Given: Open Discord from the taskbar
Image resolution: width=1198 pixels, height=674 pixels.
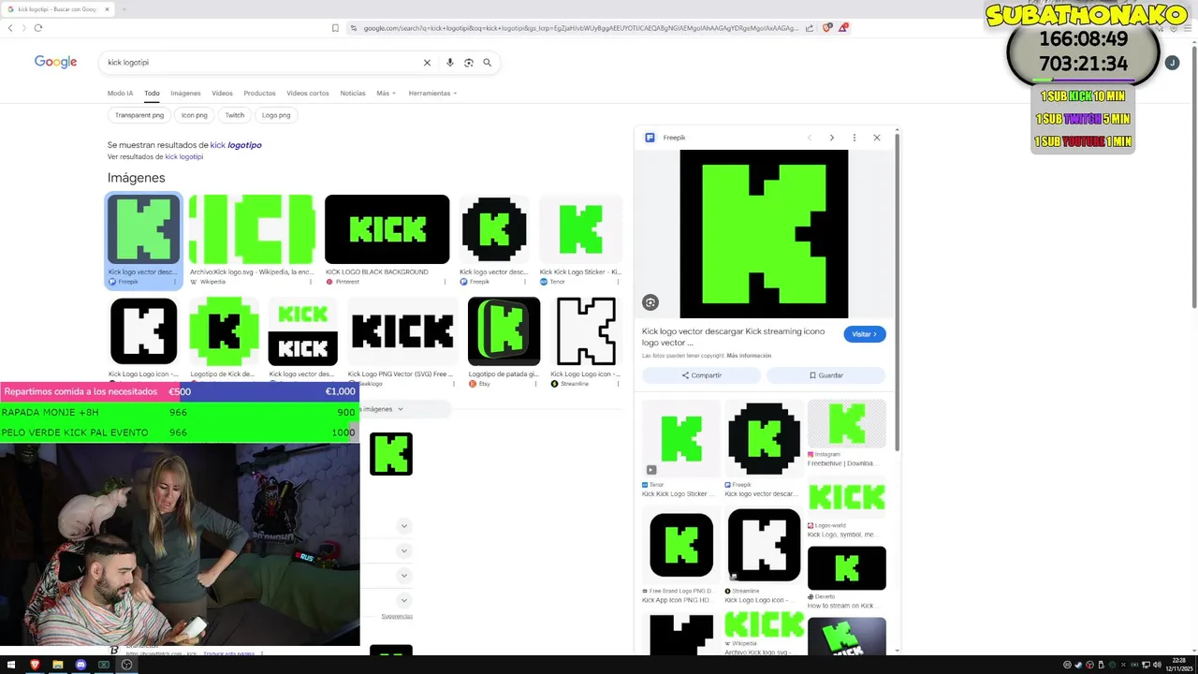Looking at the screenshot, I should (x=80, y=665).
